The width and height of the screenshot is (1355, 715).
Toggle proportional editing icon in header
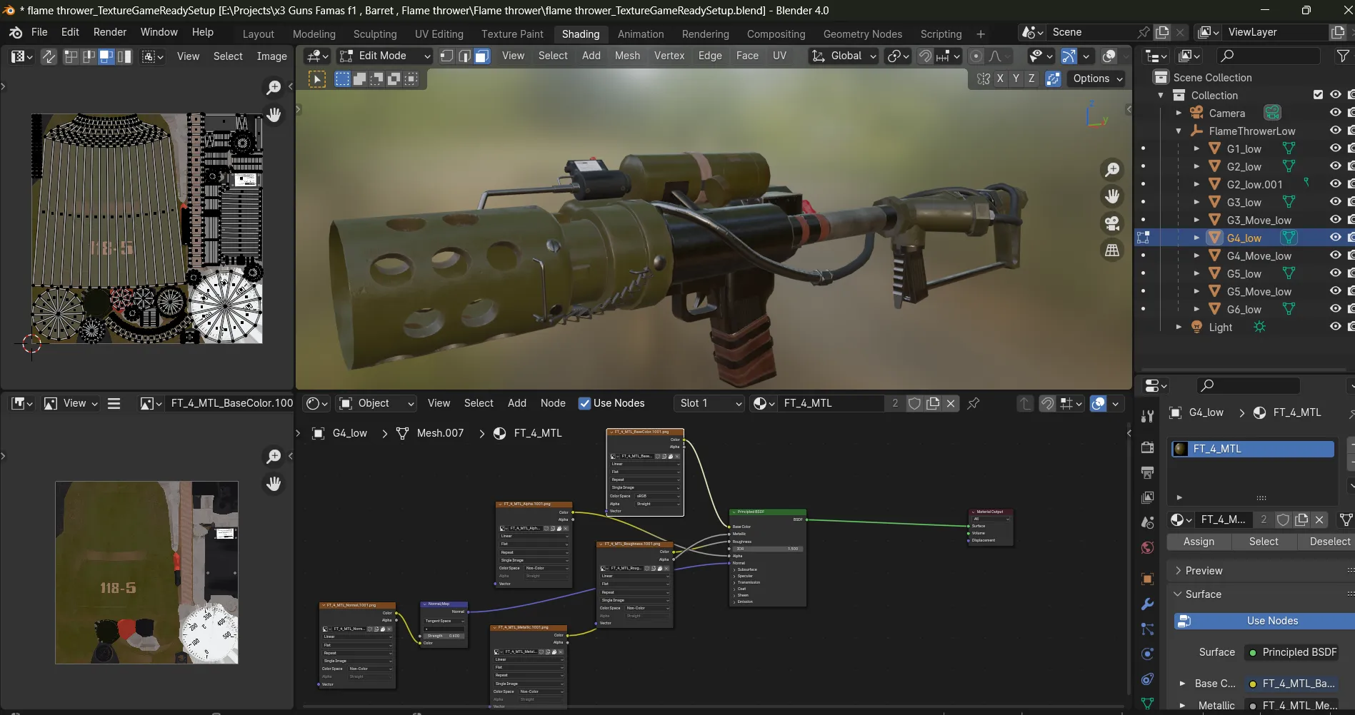pos(976,56)
